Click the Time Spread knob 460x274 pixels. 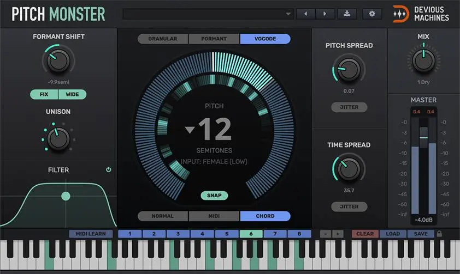coord(349,169)
